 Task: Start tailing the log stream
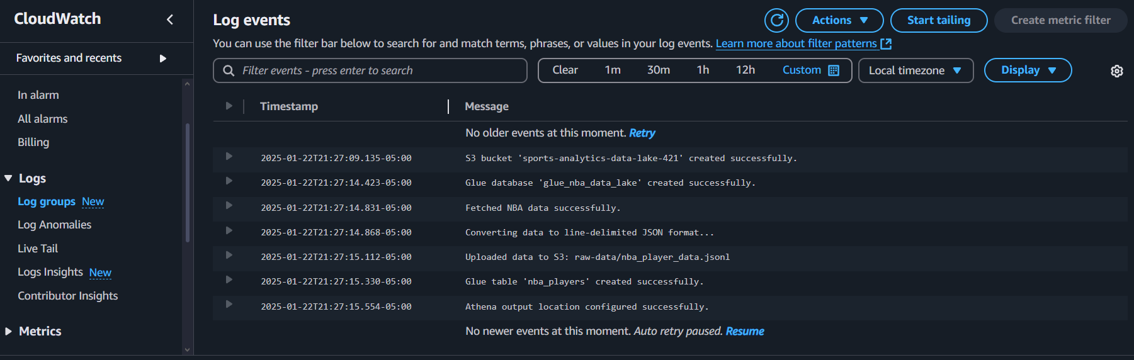939,20
